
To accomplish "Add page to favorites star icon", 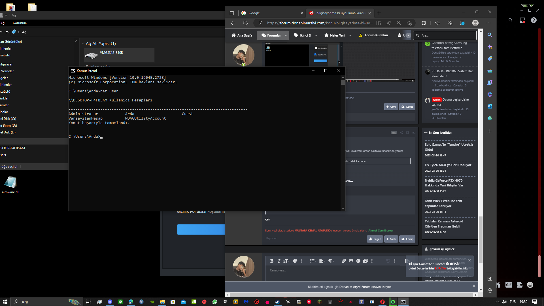I will (409, 23).
